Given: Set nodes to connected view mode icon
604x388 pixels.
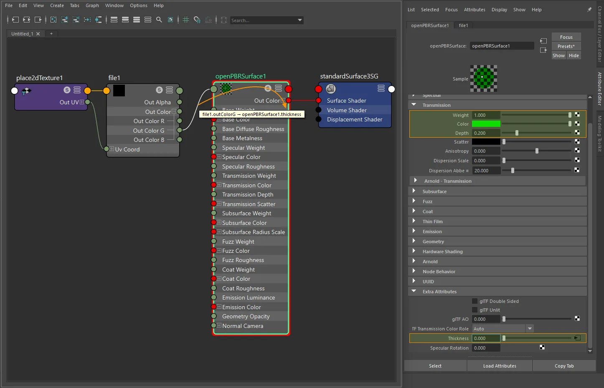Looking at the screenshot, I should point(125,20).
